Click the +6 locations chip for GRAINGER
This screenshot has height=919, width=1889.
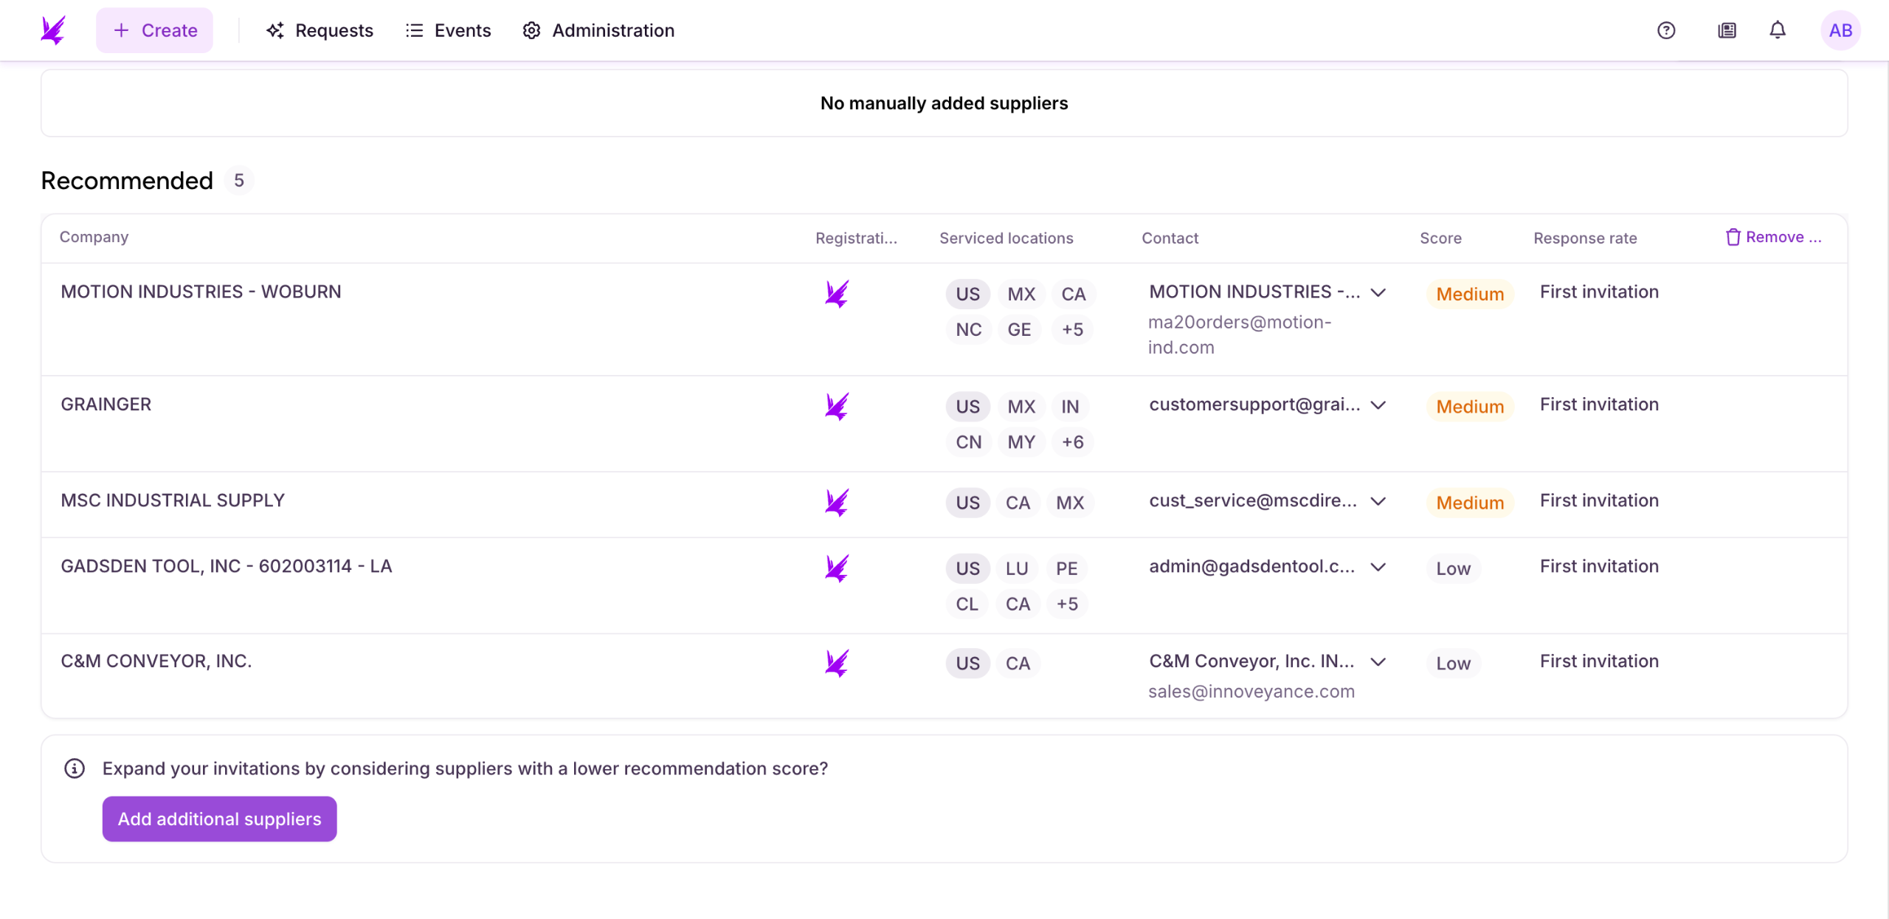pos(1072,442)
